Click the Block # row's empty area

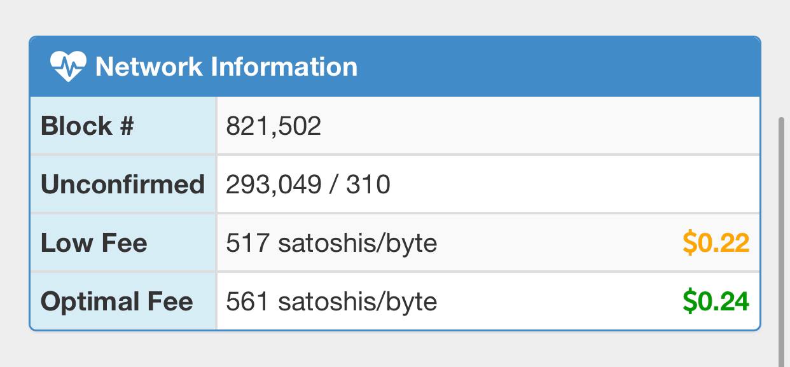coord(541,126)
